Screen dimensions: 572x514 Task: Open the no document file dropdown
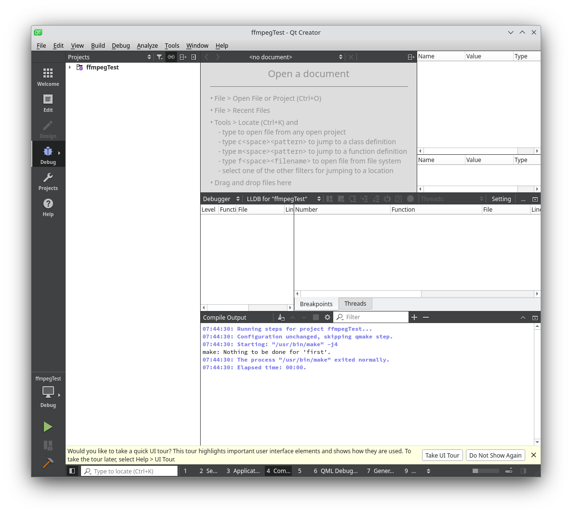pyautogui.click(x=296, y=57)
